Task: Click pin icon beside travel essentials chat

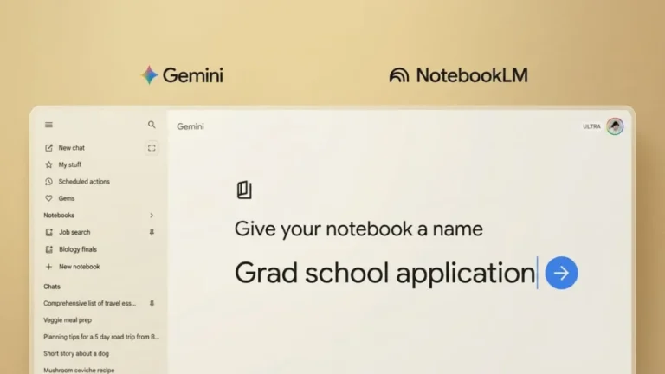Action: 152,303
